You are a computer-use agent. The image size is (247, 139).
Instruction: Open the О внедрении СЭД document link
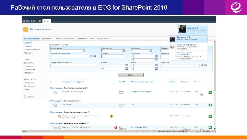139,127
